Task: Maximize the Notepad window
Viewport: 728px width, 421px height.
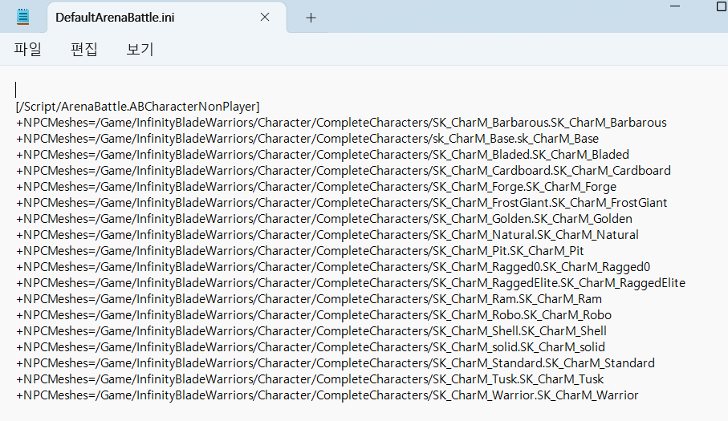Action: click(x=722, y=6)
